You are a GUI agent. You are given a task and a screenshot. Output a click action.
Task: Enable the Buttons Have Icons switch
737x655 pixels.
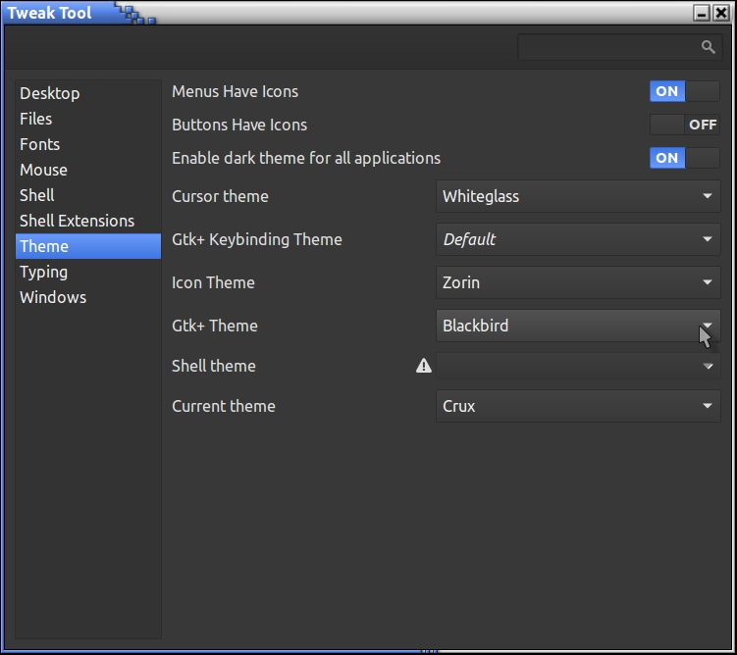684,125
